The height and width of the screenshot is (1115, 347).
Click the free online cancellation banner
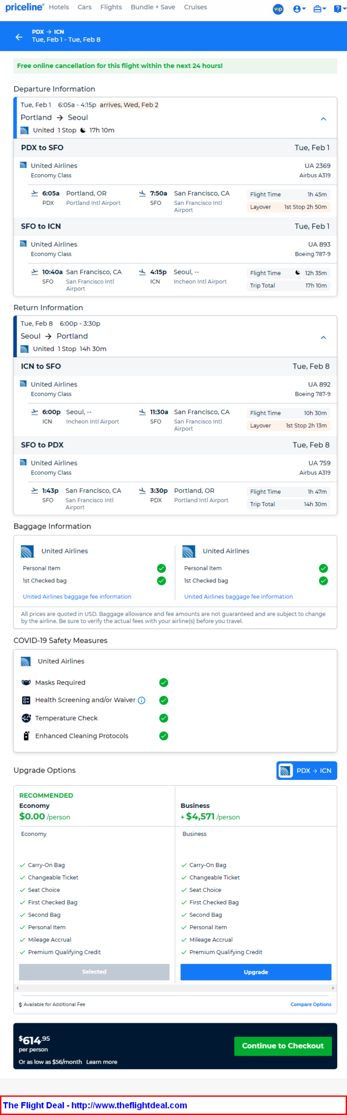(175, 66)
